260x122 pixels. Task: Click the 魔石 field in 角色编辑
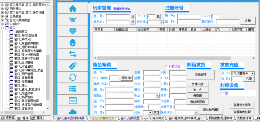119,89
